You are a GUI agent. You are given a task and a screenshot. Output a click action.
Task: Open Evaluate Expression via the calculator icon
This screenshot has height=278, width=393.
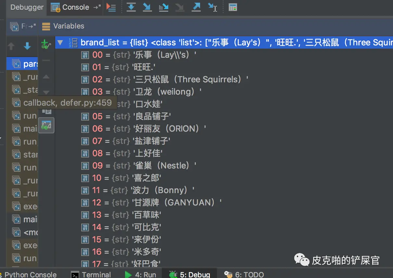233,7
